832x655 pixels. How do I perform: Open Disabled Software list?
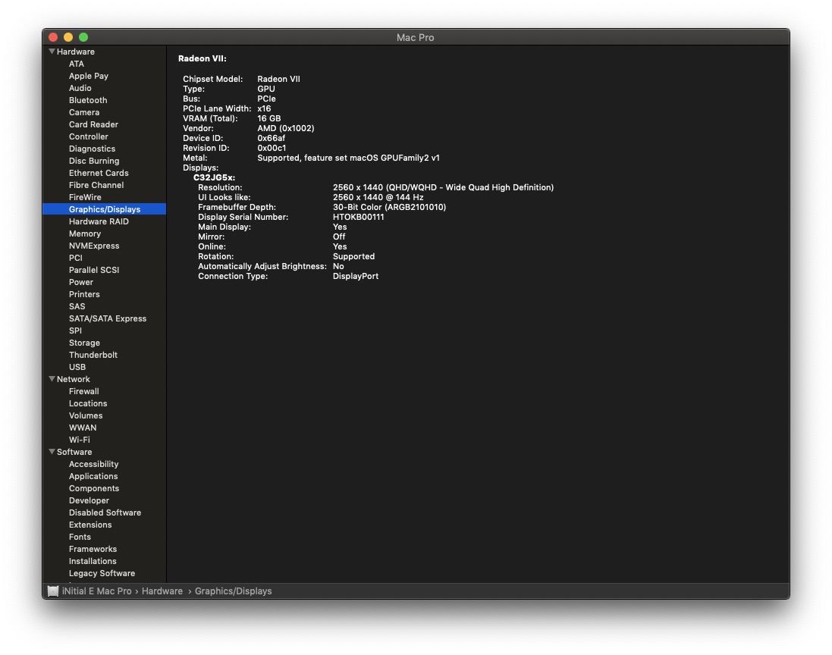[105, 513]
